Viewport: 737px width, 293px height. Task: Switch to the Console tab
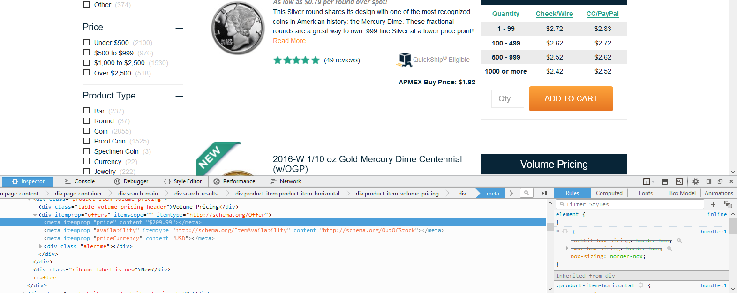[80, 181]
